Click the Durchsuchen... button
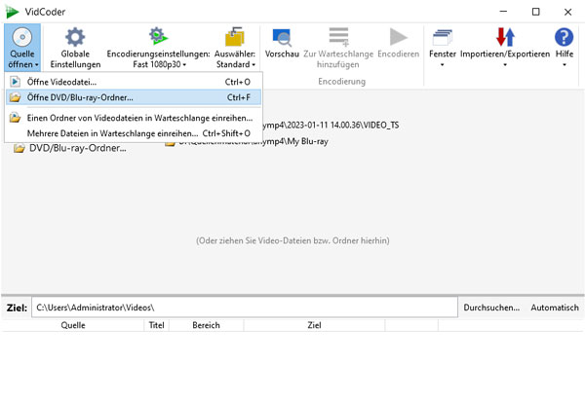585x399 pixels. (x=491, y=308)
